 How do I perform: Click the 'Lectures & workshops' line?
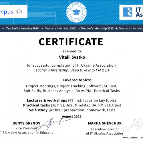[x=72, y=100]
